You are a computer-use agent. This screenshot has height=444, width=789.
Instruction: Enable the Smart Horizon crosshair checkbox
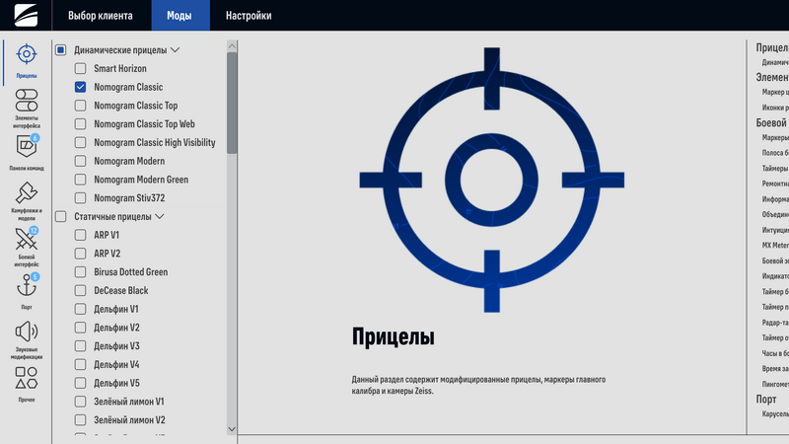81,68
